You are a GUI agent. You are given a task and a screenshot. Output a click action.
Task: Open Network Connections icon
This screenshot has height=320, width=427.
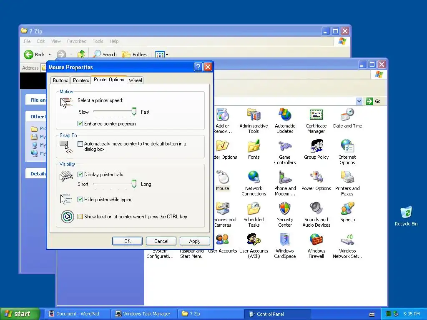(x=254, y=183)
